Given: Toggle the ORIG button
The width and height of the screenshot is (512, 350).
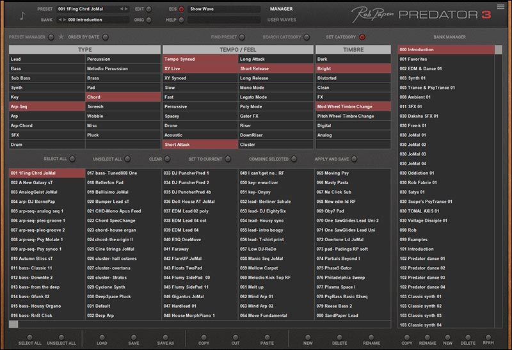Looking at the screenshot, I should pyautogui.click(x=149, y=20).
